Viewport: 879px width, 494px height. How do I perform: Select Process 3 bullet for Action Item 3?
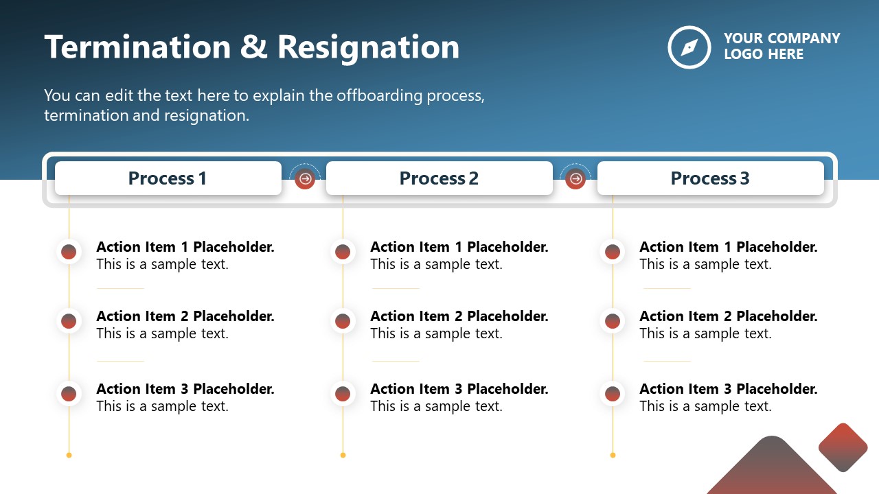tap(613, 394)
